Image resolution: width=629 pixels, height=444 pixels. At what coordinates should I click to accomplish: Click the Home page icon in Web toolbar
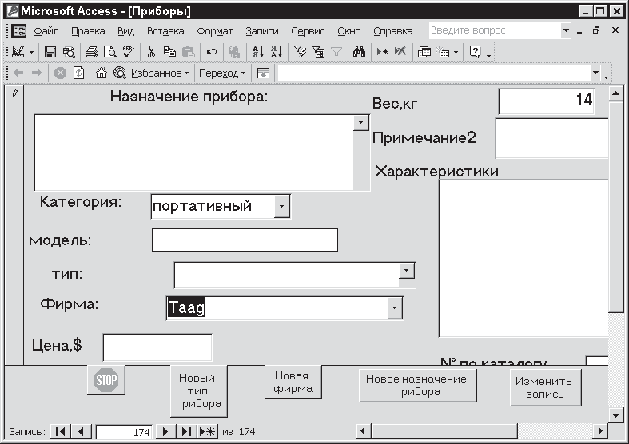pyautogui.click(x=102, y=73)
